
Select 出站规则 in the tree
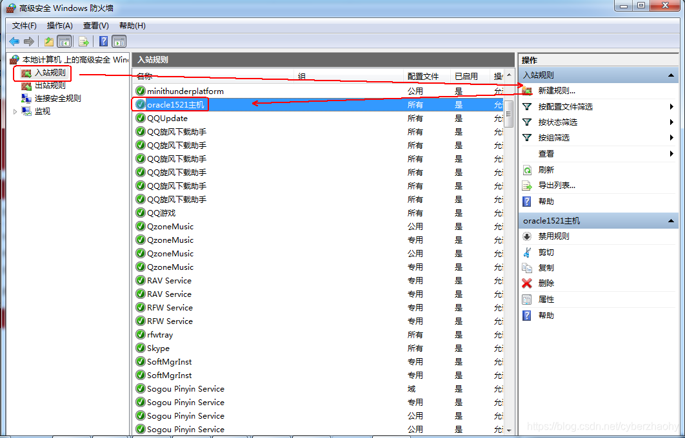pyautogui.click(x=50, y=86)
